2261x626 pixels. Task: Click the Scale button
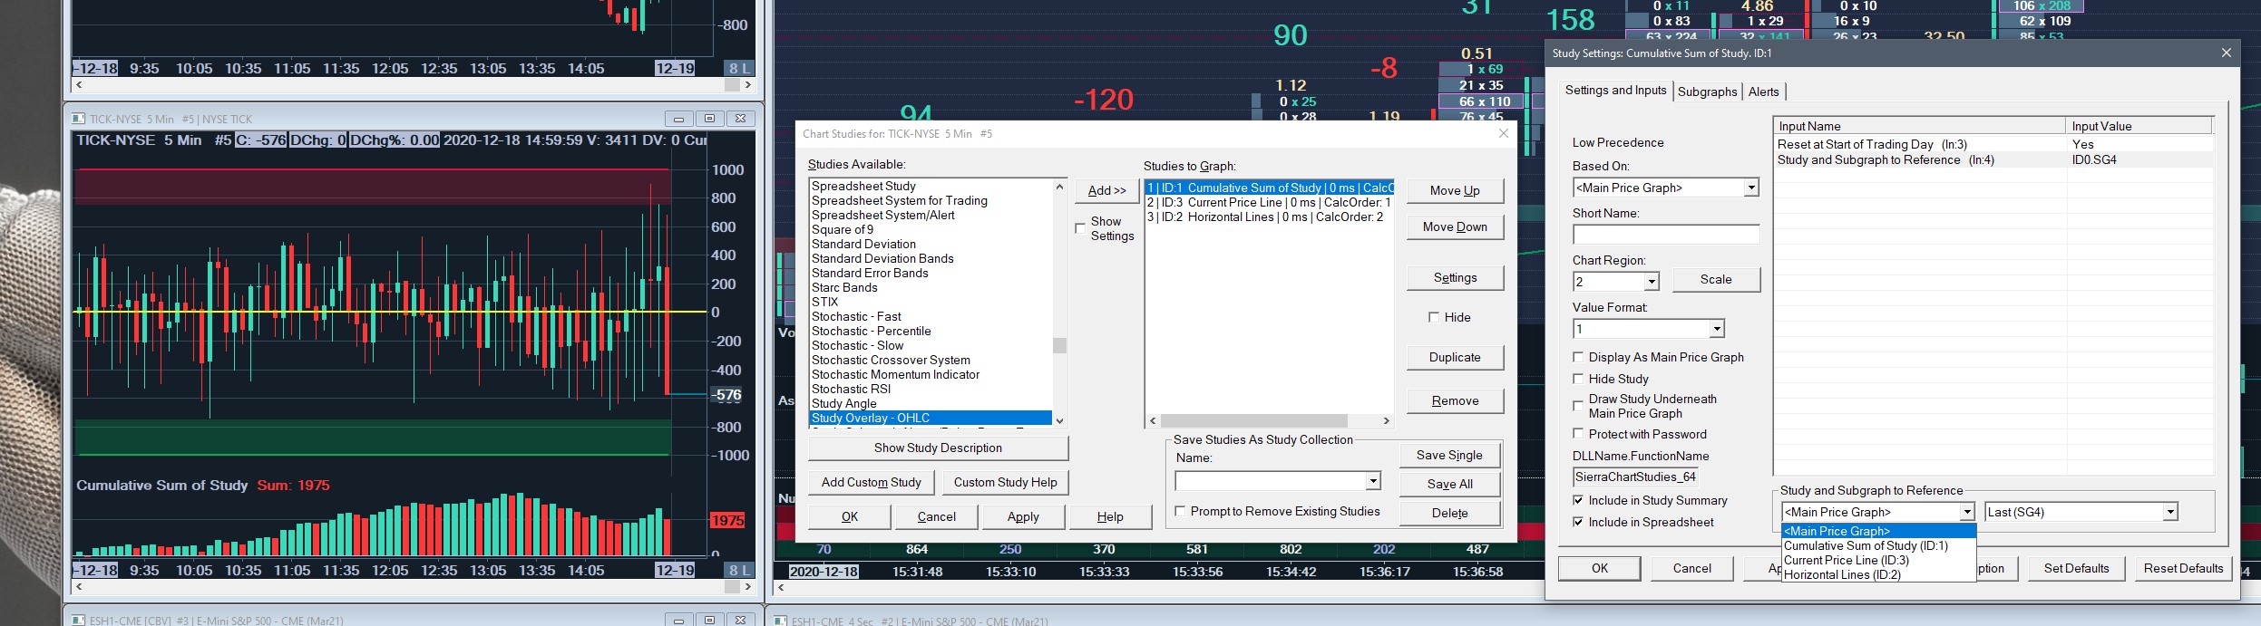click(1715, 279)
